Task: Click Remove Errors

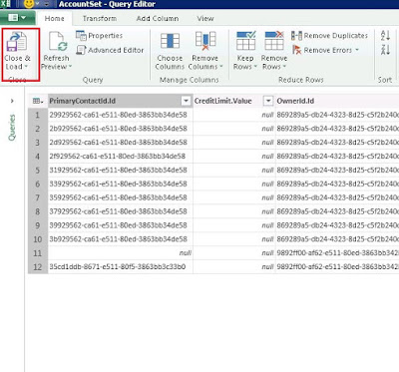Action: tap(322, 50)
